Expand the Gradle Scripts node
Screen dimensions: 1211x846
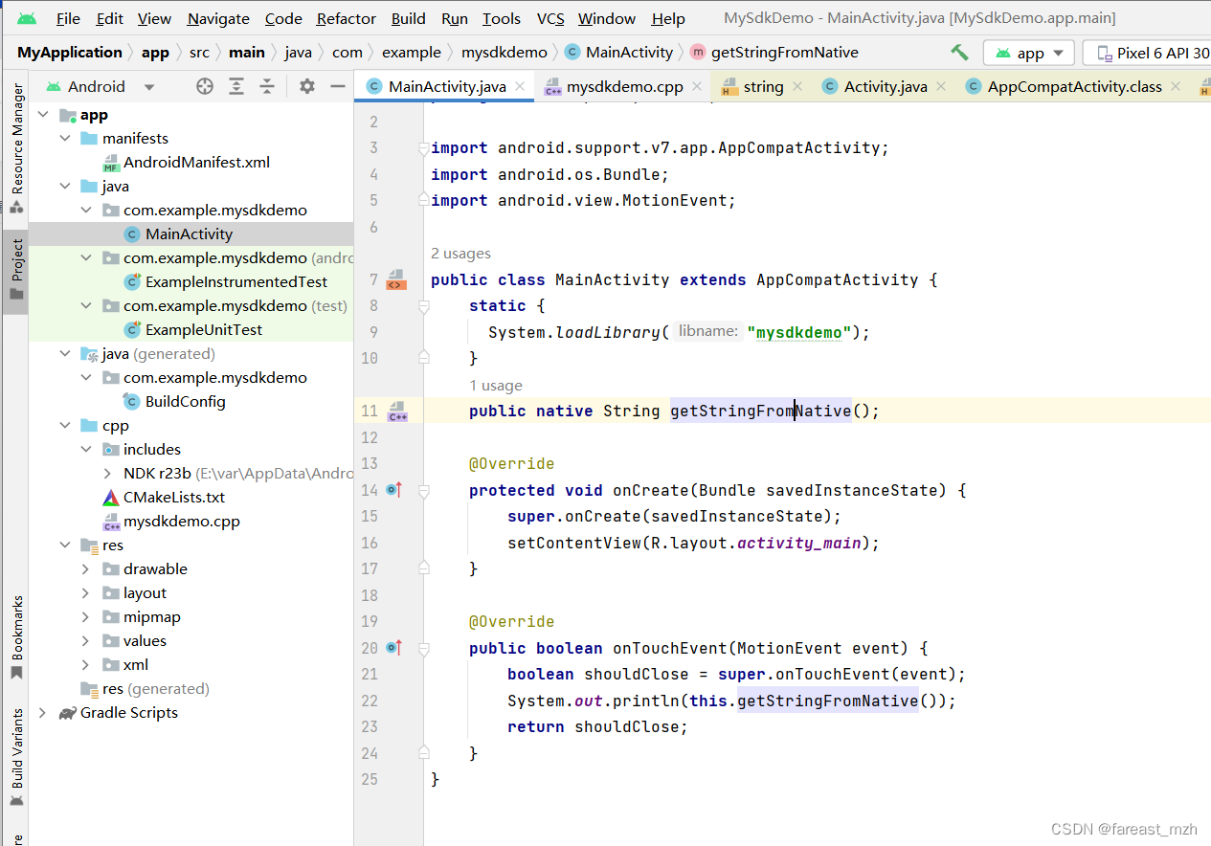click(42, 713)
